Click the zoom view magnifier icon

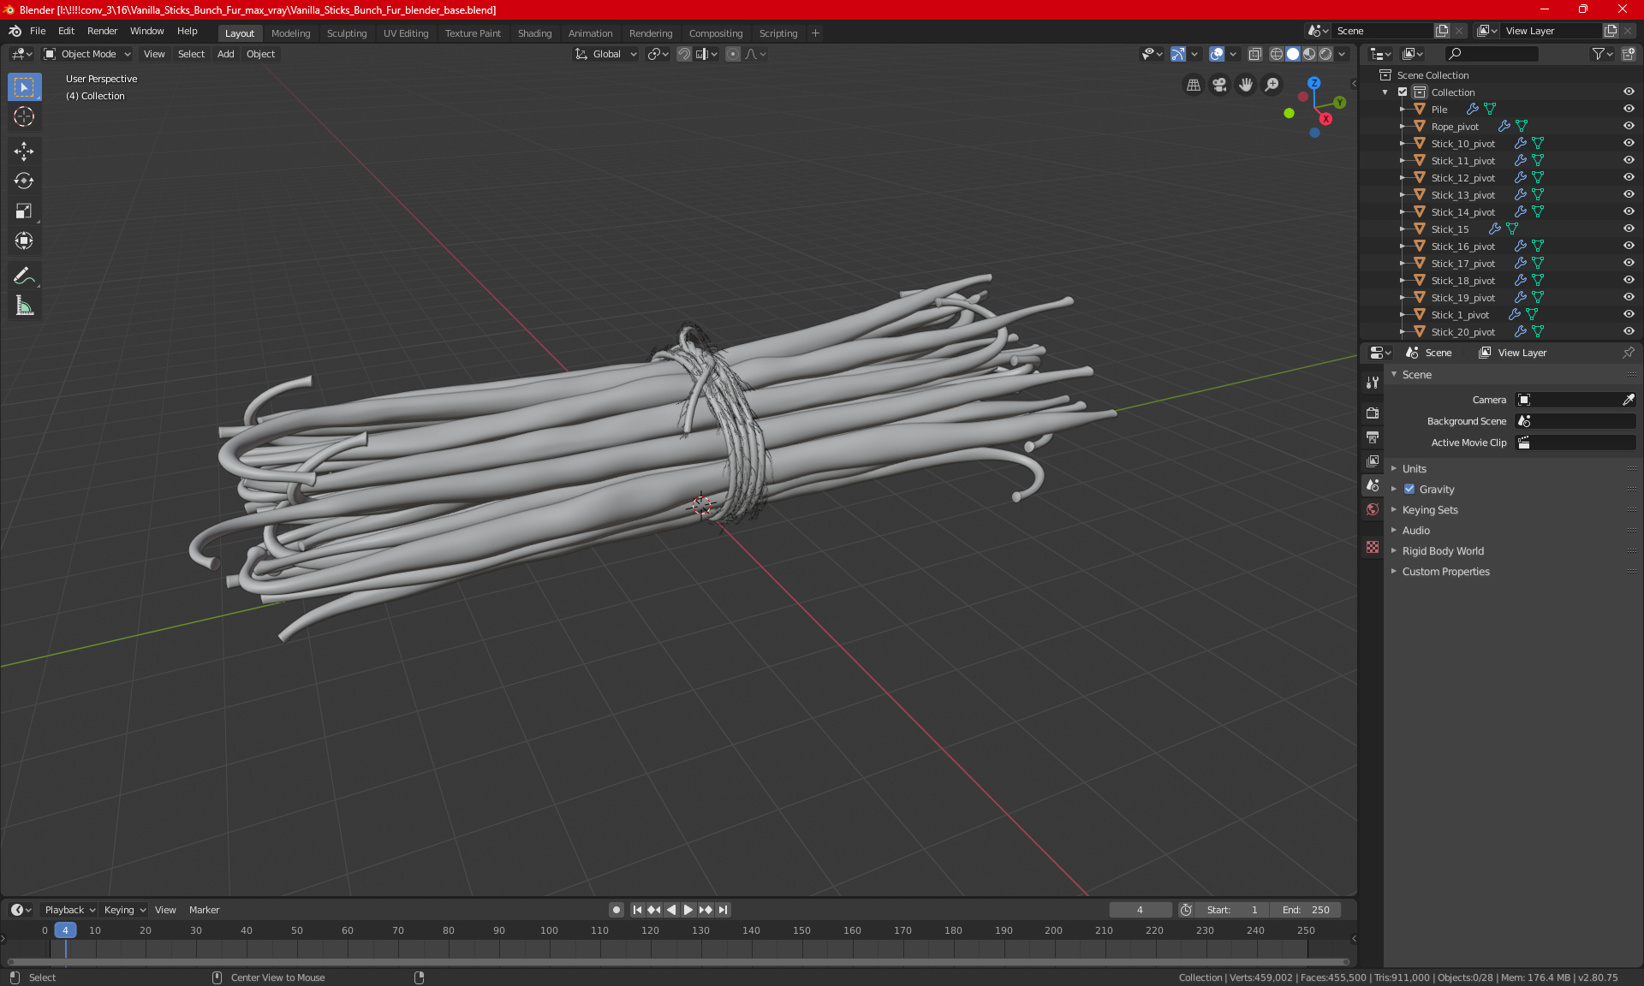tap(1272, 85)
